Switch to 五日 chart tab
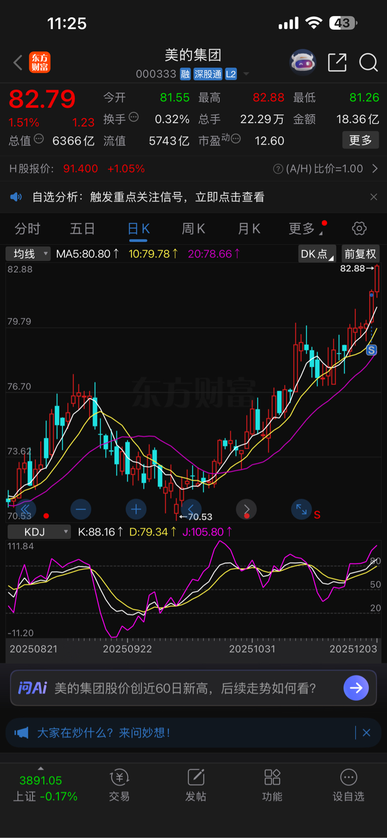This screenshot has height=838, width=387. point(83,229)
